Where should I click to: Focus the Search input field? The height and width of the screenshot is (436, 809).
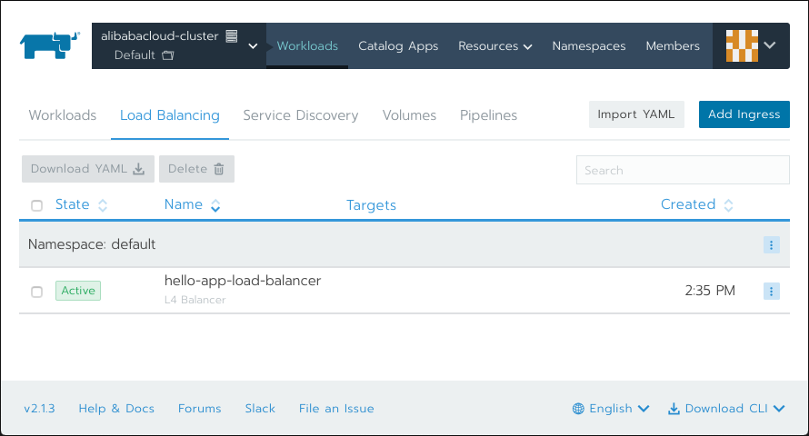point(683,170)
